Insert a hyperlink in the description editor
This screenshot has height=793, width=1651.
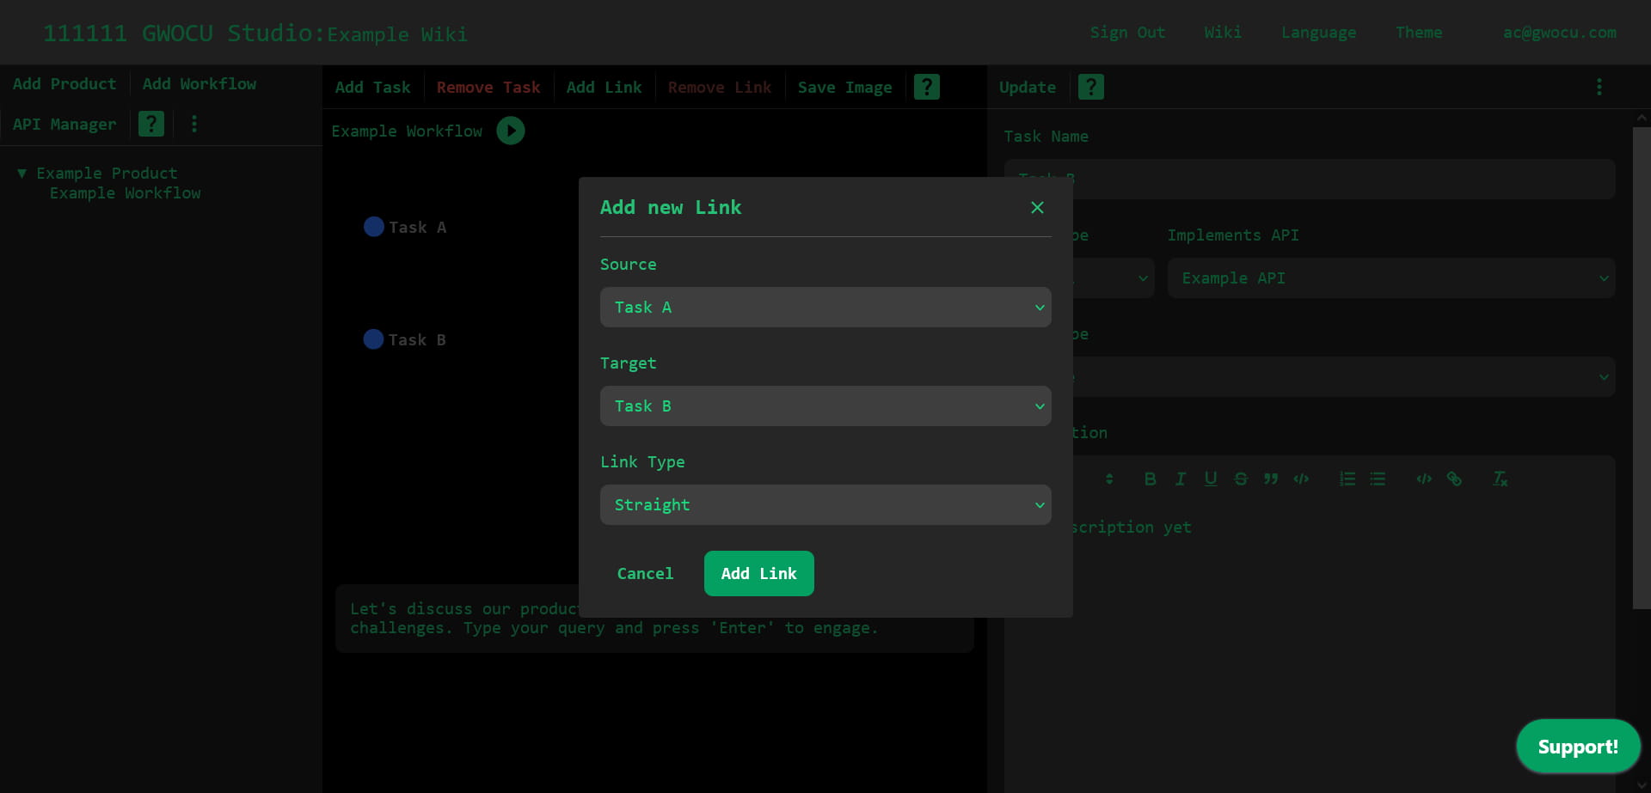tap(1454, 479)
